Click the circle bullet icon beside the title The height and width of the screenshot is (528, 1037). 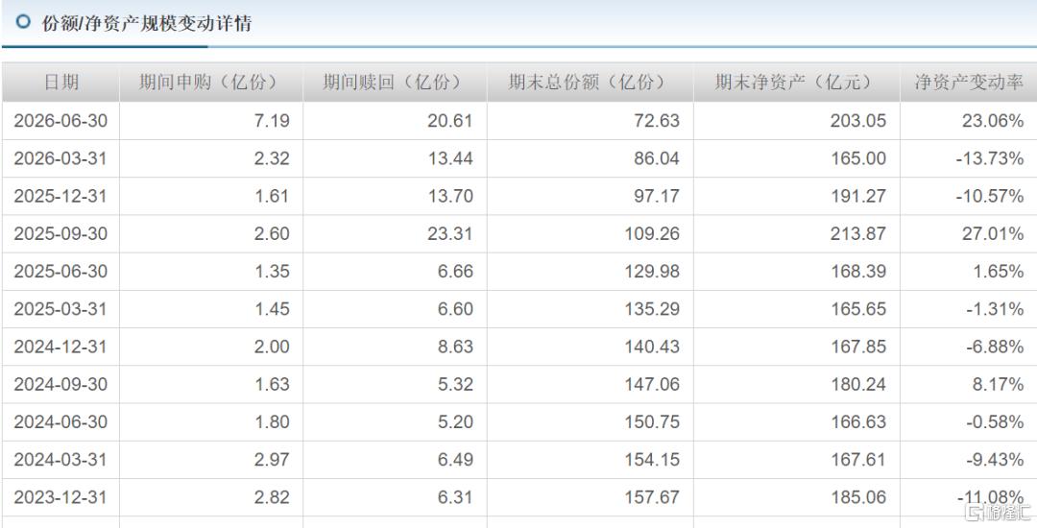[x=23, y=22]
